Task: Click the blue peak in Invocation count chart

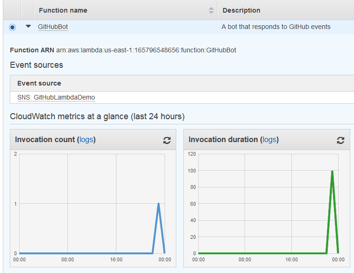Action: pyautogui.click(x=159, y=204)
